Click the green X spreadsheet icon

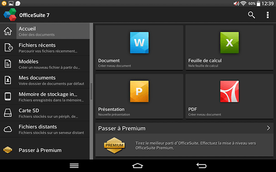click(x=229, y=42)
